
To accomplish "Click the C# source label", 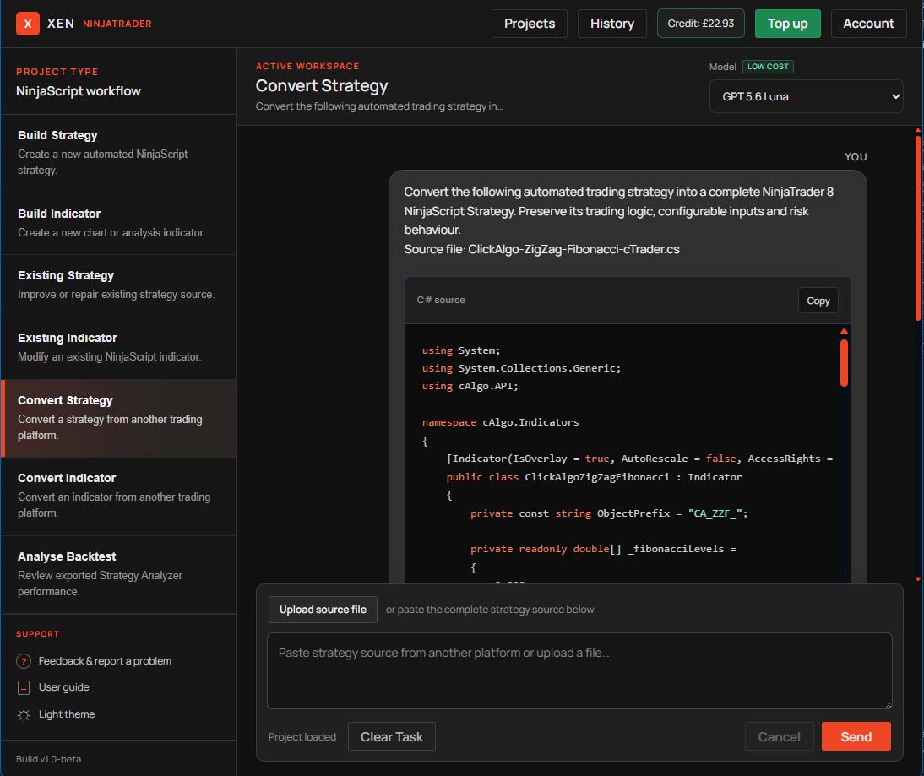I will pos(441,300).
